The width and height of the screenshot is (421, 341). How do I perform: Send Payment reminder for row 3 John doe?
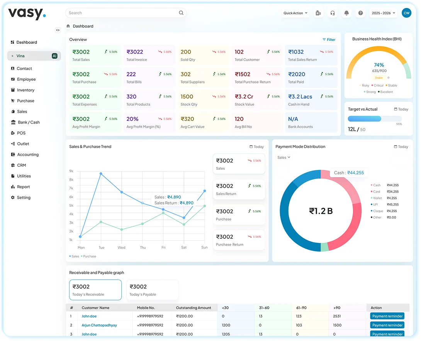pos(387,334)
